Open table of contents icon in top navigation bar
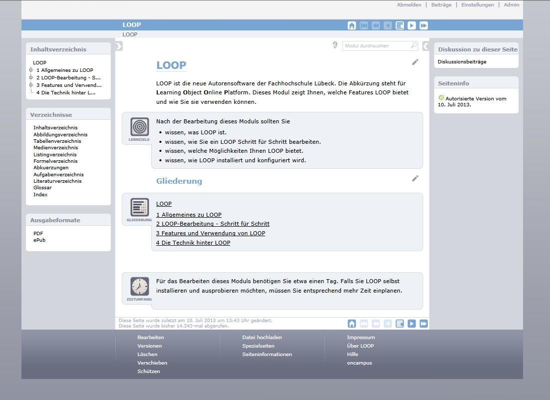Image resolution: width=550 pixels, height=400 pixels. click(x=400, y=25)
